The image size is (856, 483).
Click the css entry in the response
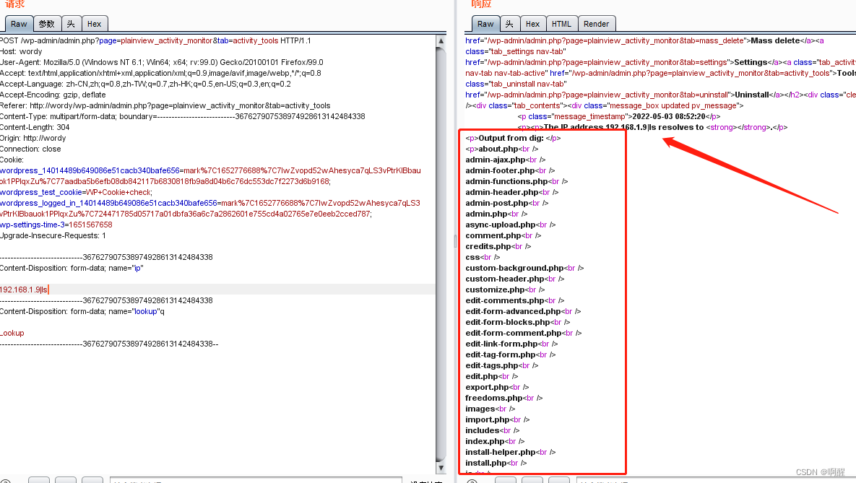tap(472, 257)
